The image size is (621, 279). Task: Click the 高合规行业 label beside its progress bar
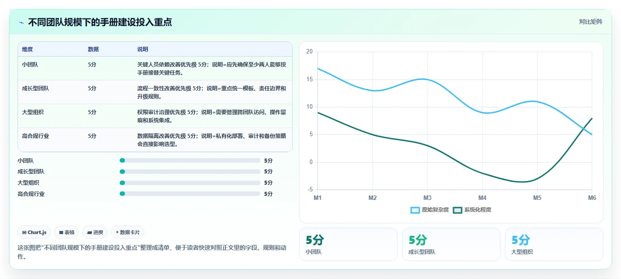point(31,194)
